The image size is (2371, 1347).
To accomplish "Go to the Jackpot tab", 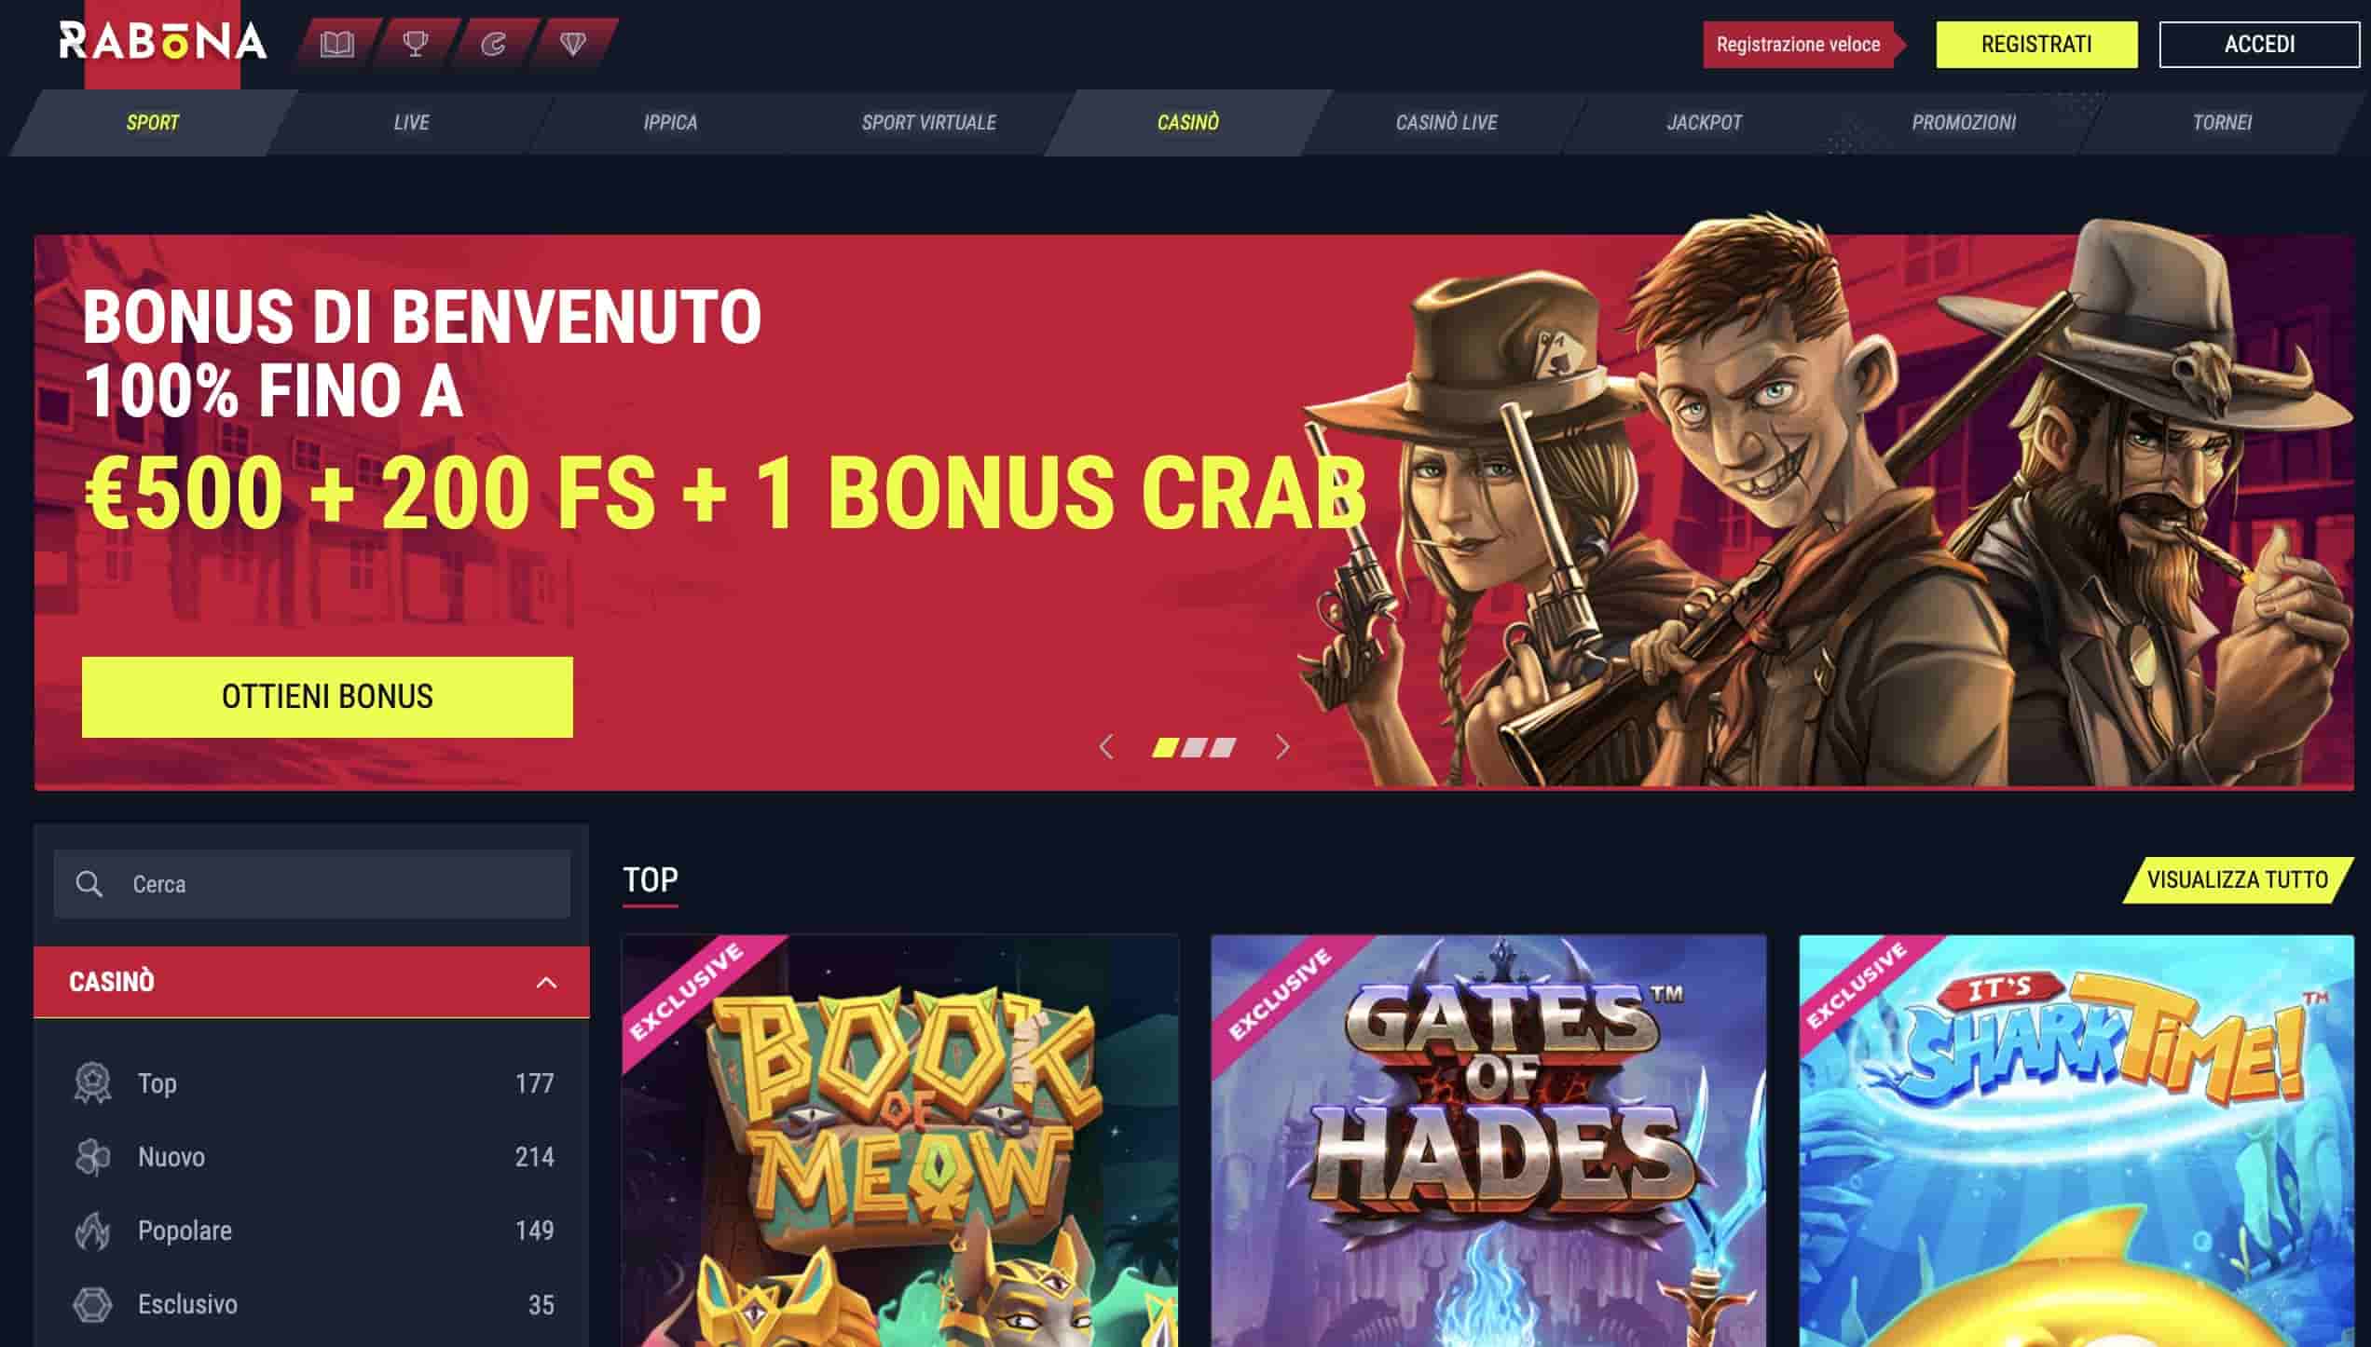I will [1705, 122].
